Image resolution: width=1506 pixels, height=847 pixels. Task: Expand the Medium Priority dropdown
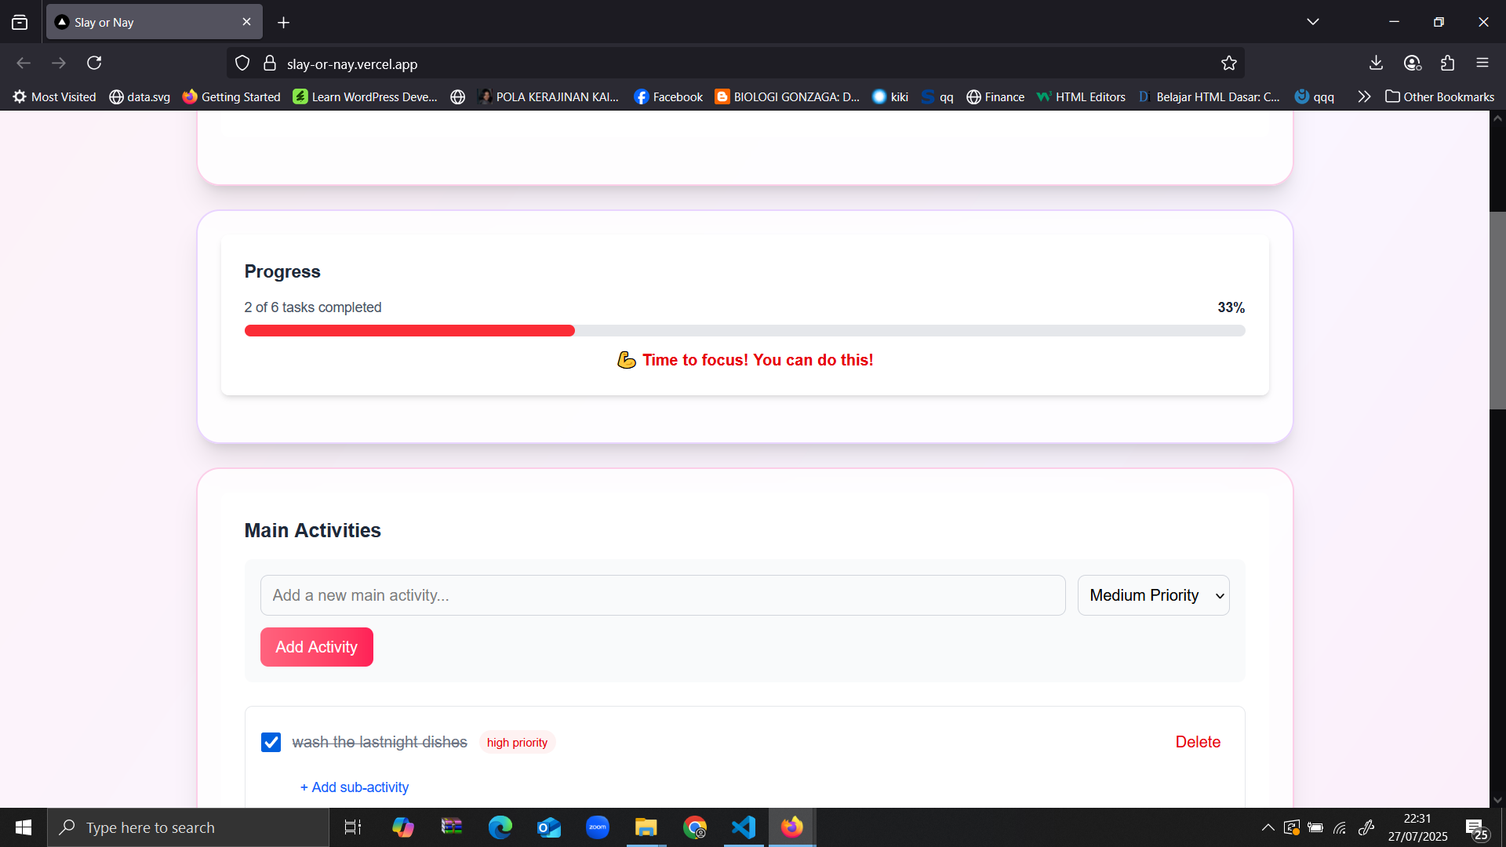tap(1153, 595)
